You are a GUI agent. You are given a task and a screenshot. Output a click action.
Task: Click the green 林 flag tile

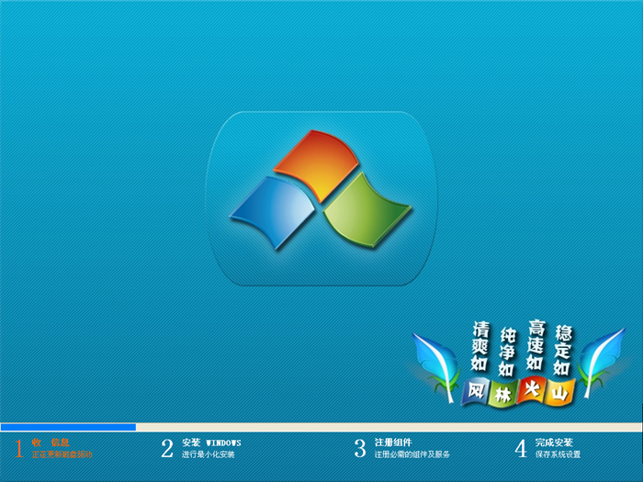(x=502, y=394)
